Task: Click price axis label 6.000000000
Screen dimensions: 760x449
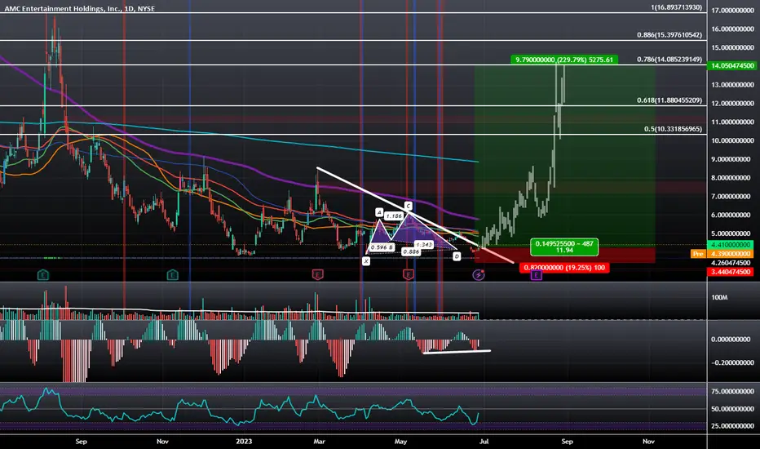Action: 732,215
